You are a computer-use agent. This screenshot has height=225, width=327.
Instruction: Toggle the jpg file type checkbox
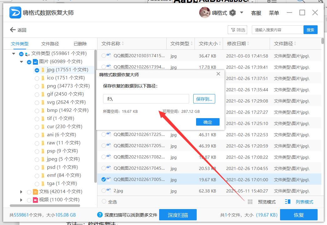37,70
